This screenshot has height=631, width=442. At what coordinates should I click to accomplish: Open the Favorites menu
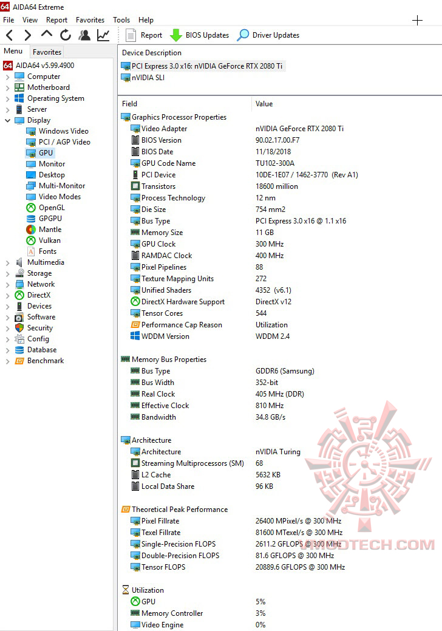[x=90, y=19]
